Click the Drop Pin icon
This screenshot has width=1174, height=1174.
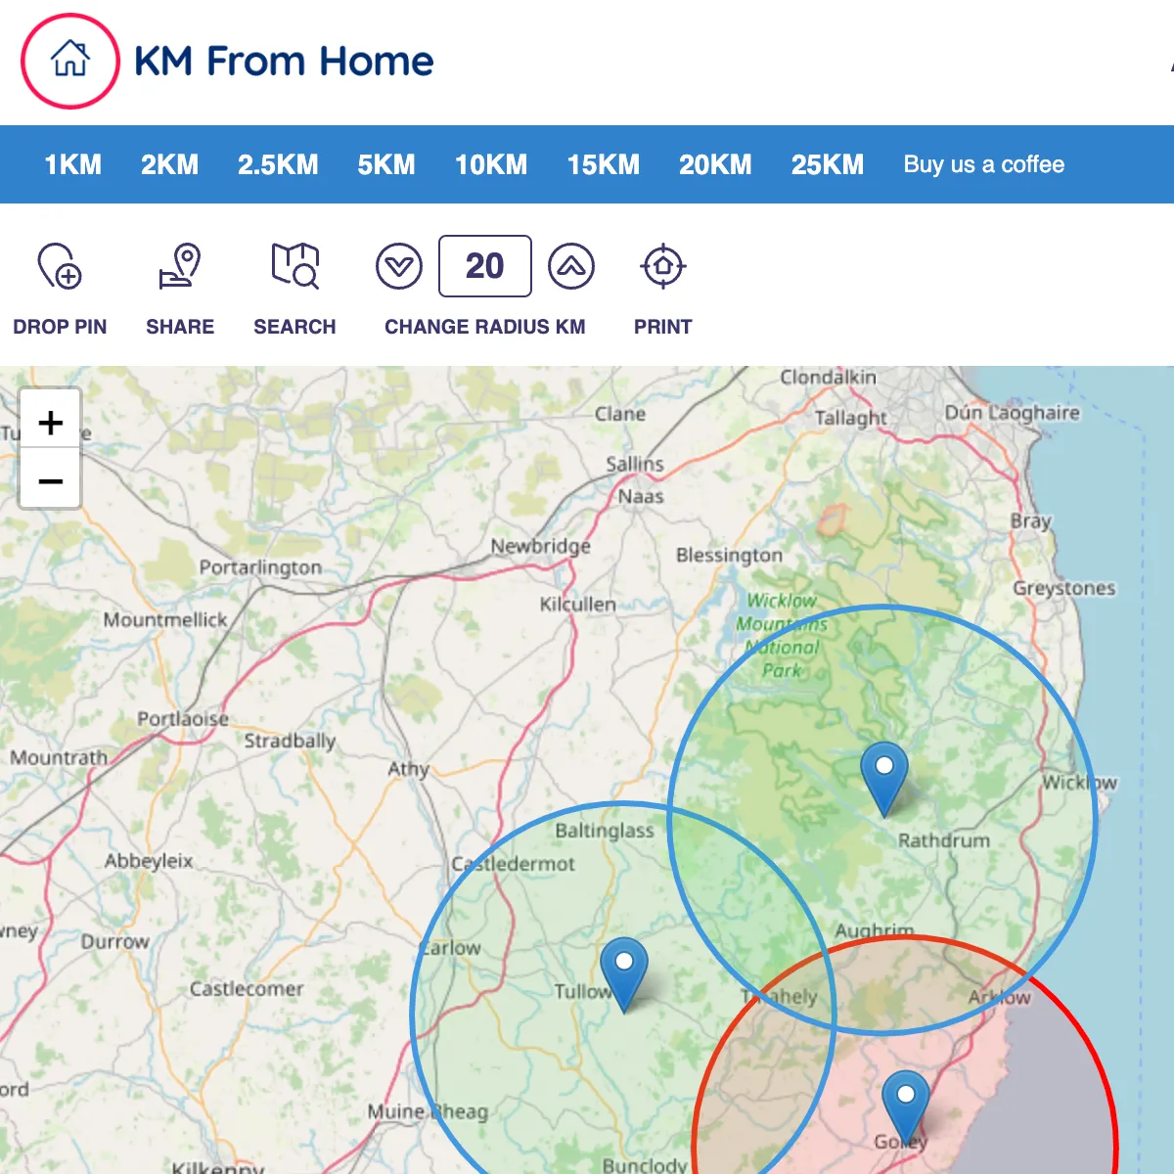(60, 266)
